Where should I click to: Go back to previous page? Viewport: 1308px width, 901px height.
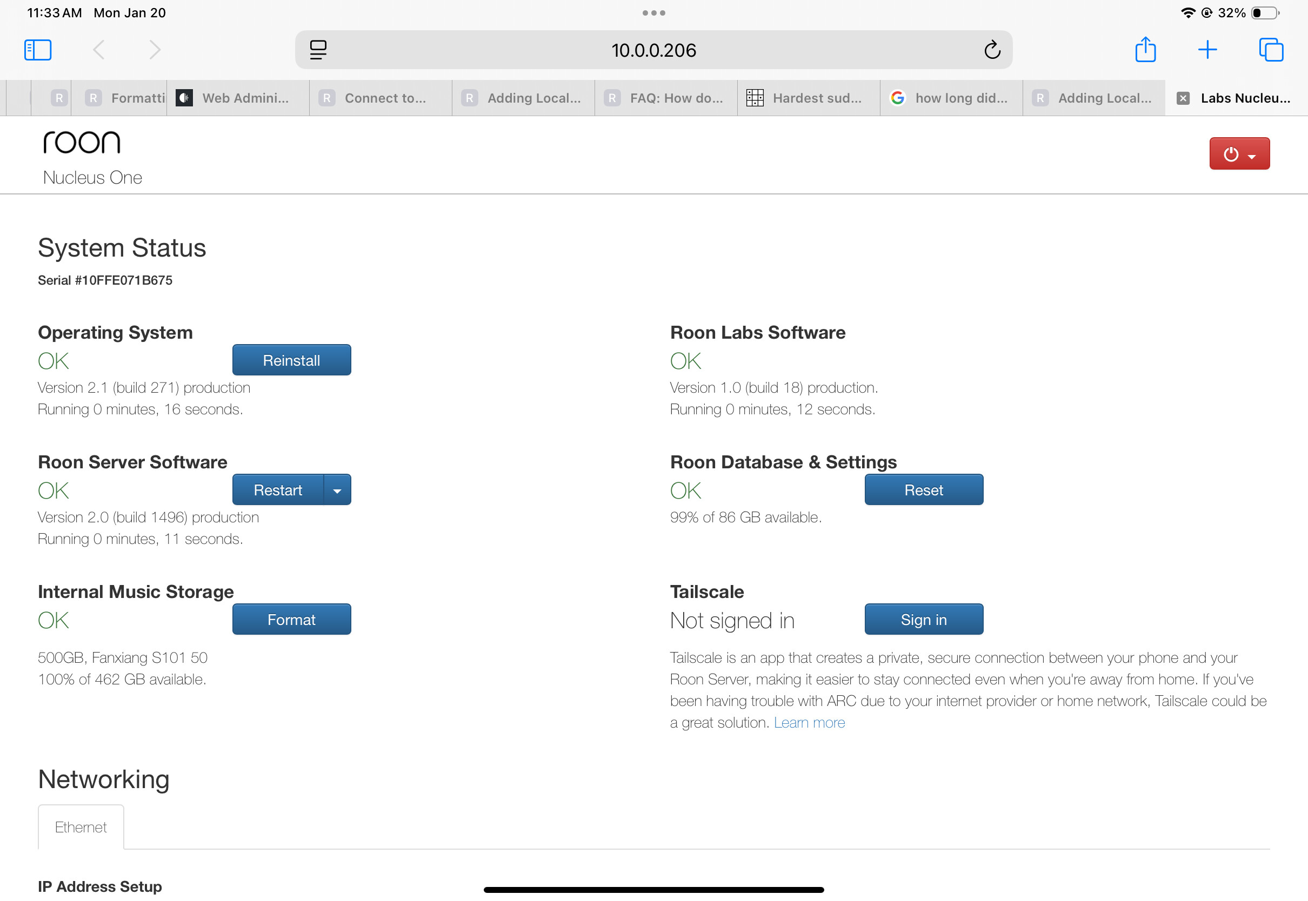coord(98,50)
